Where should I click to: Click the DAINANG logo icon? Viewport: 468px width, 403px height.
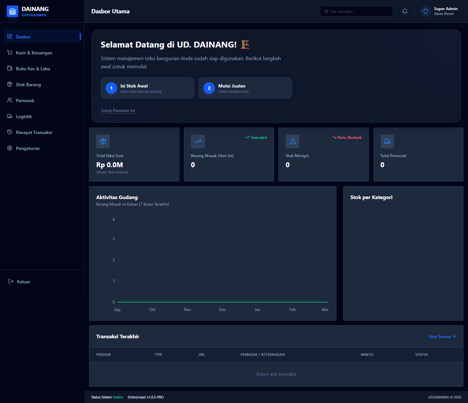pyautogui.click(x=12, y=11)
